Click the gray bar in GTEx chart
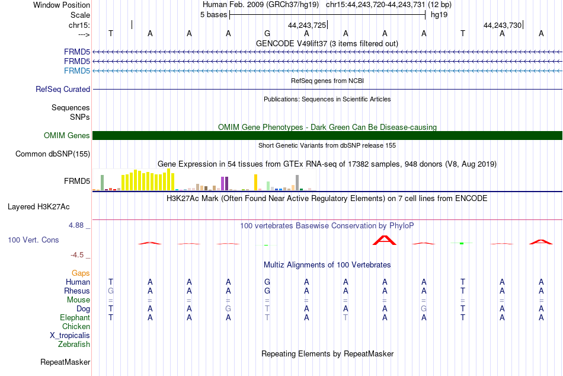563x376 pixels. 298,183
